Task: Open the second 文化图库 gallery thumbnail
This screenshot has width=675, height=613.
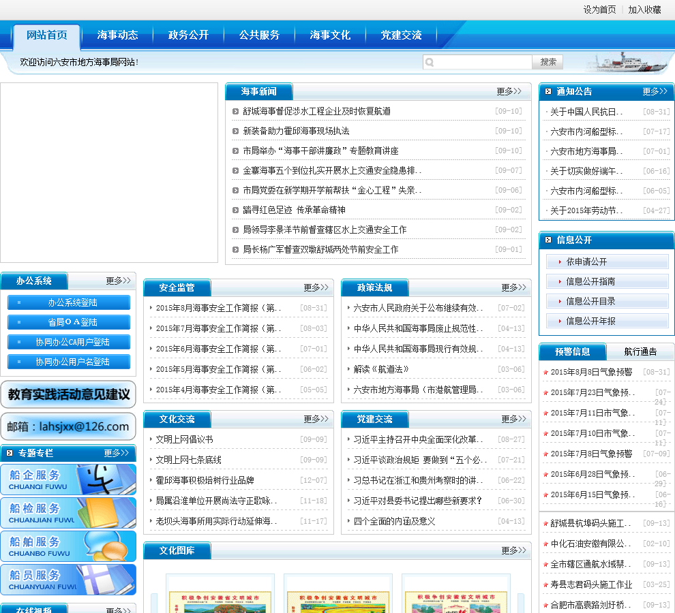Action: 338,594
